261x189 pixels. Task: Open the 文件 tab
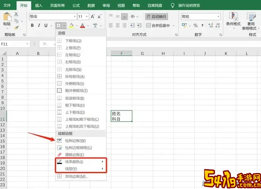coord(7,5)
